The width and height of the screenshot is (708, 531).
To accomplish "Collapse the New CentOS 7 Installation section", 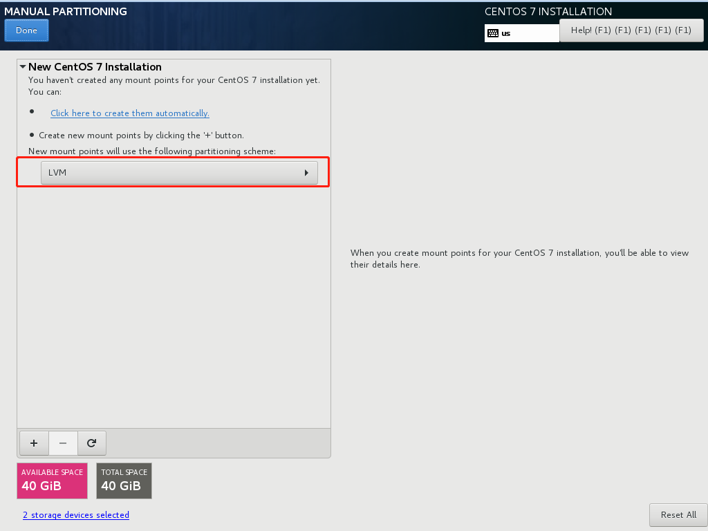I will click(x=23, y=67).
